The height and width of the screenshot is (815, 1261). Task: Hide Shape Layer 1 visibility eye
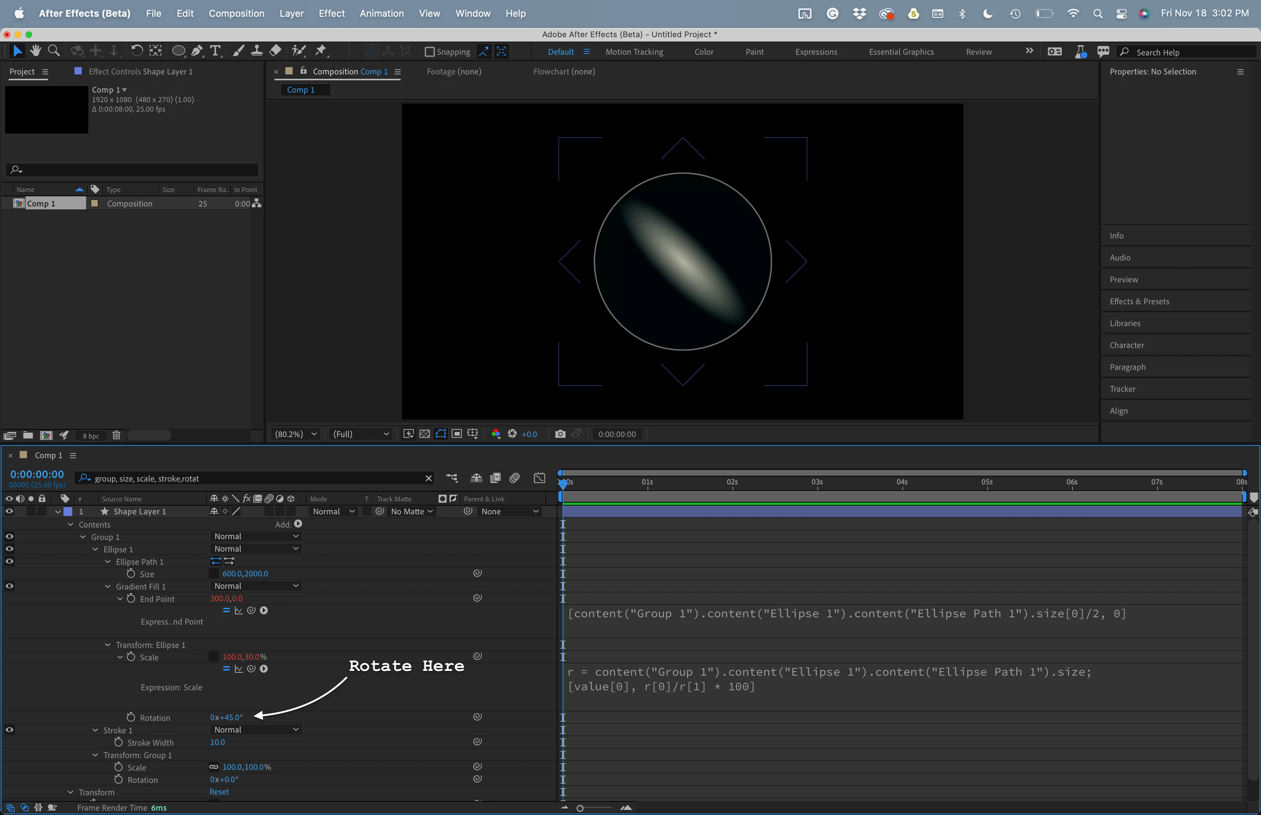coord(9,511)
